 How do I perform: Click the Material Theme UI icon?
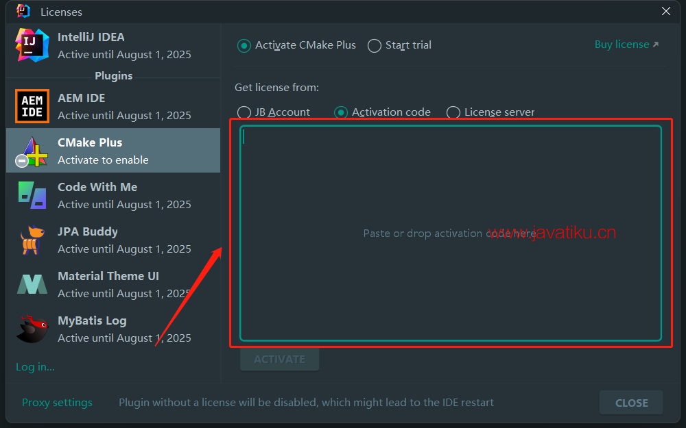32,284
